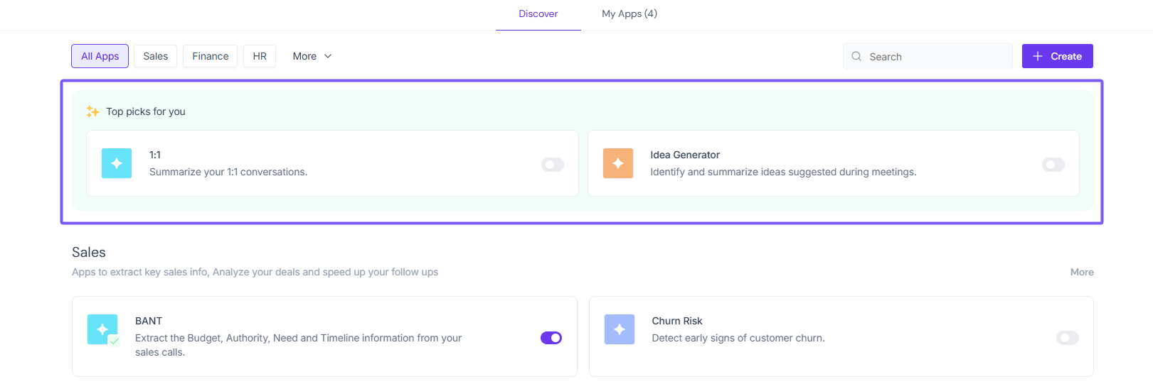Click the BANT app icon
This screenshot has height=384, width=1153.
click(x=102, y=329)
